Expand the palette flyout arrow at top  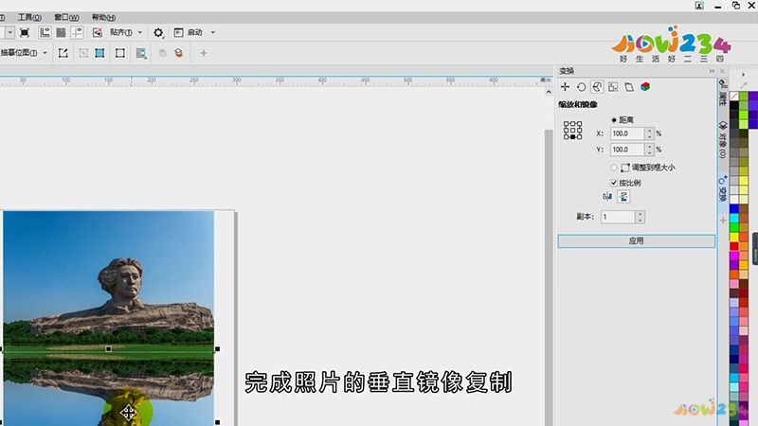point(744,75)
